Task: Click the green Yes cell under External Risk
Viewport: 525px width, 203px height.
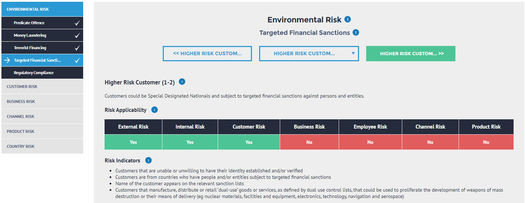Action: coord(133,142)
